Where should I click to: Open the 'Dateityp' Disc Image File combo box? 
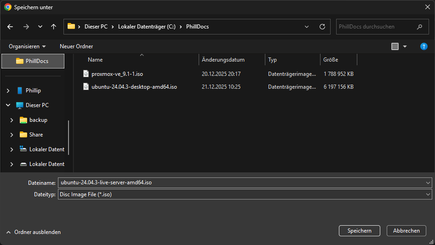pos(245,194)
